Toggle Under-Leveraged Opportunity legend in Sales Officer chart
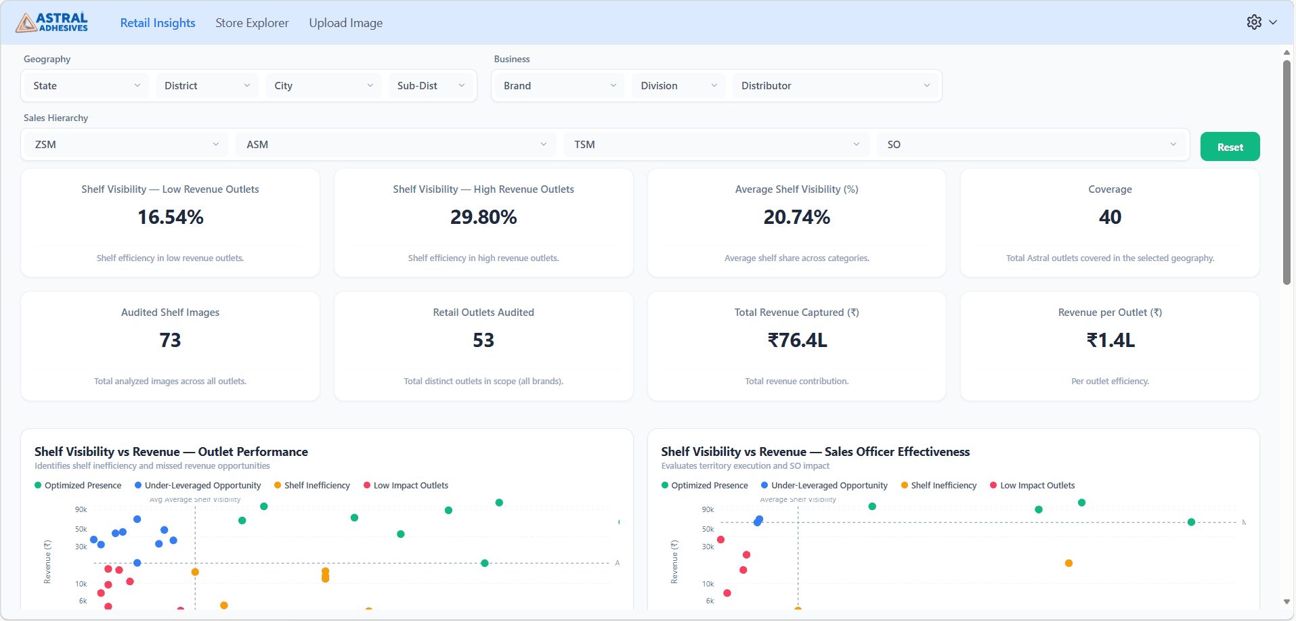1296x621 pixels. pyautogui.click(x=824, y=486)
